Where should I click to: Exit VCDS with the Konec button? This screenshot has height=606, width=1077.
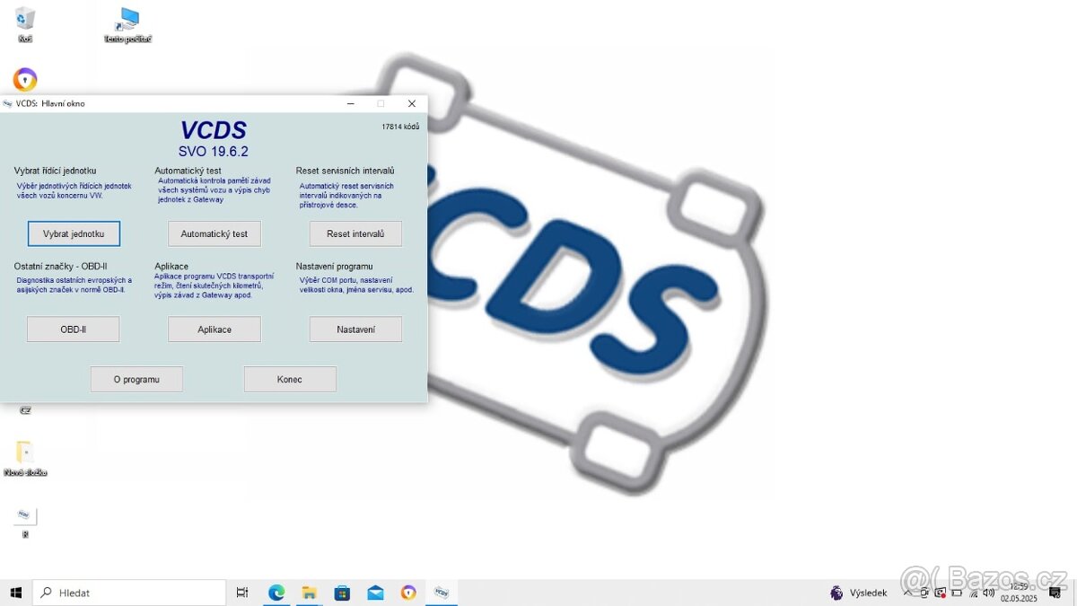(290, 379)
